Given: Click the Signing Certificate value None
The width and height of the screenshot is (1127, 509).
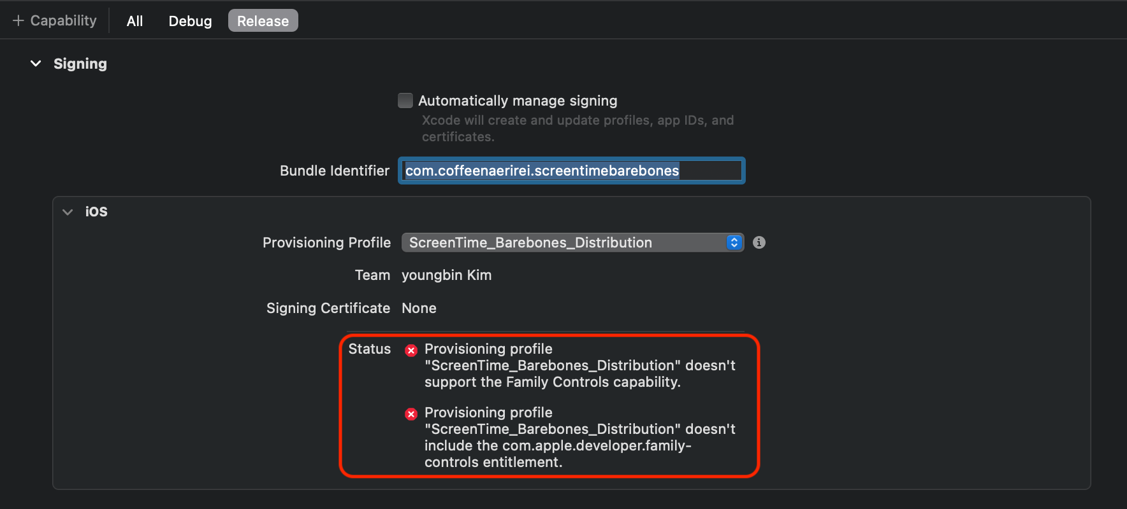Looking at the screenshot, I should pyautogui.click(x=419, y=308).
